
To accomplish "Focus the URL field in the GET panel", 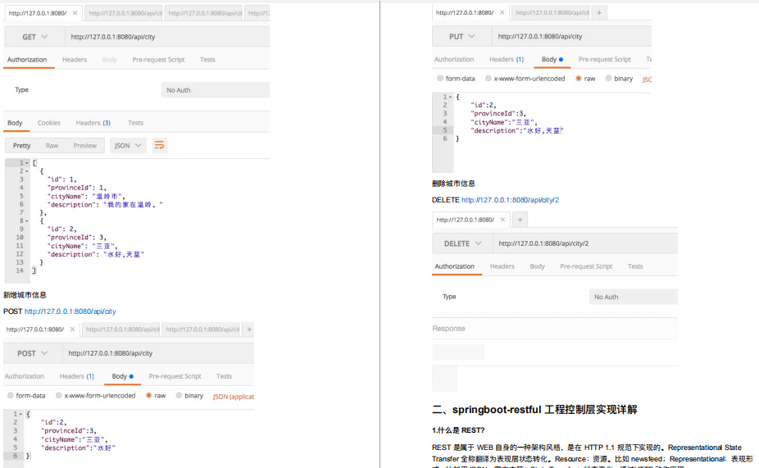I will pos(167,37).
